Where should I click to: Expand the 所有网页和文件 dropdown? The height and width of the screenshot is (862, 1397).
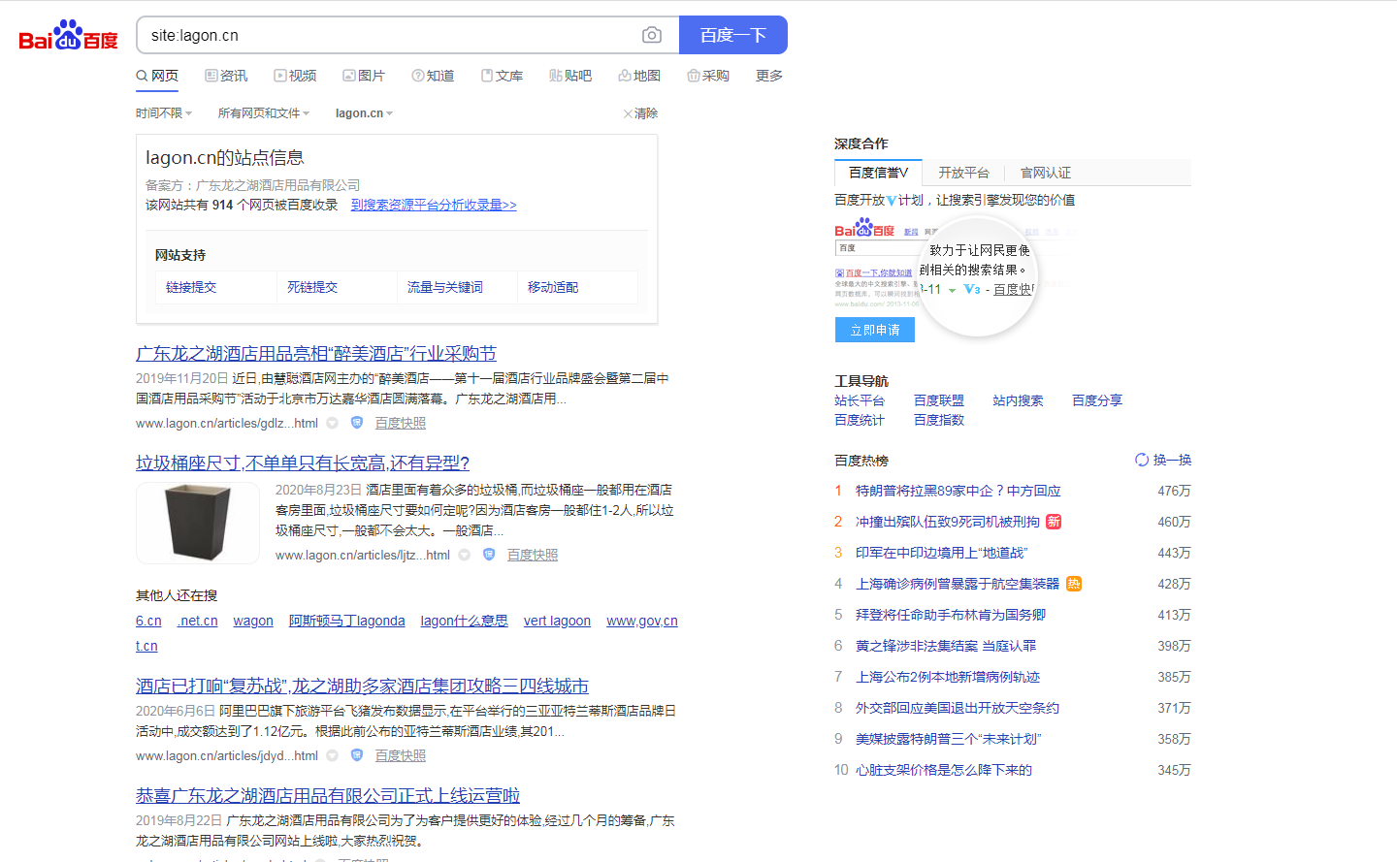264,113
